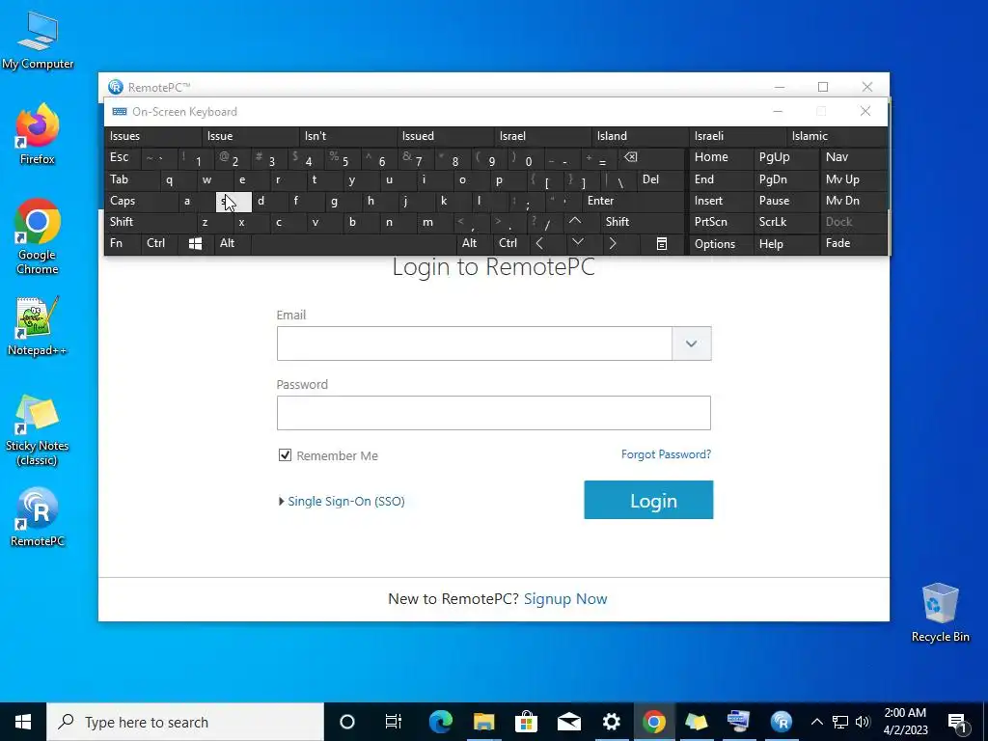This screenshot has width=988, height=741.
Task: Toggle the right Shift key
Action: coord(642,222)
